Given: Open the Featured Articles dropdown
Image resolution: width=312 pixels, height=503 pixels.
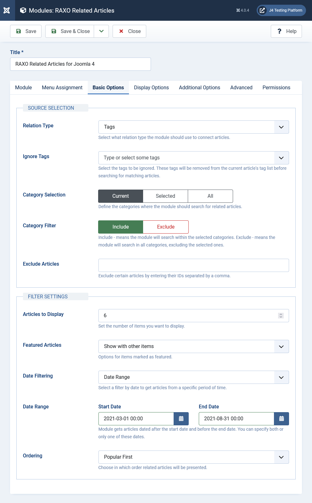Looking at the screenshot, I should (194, 346).
